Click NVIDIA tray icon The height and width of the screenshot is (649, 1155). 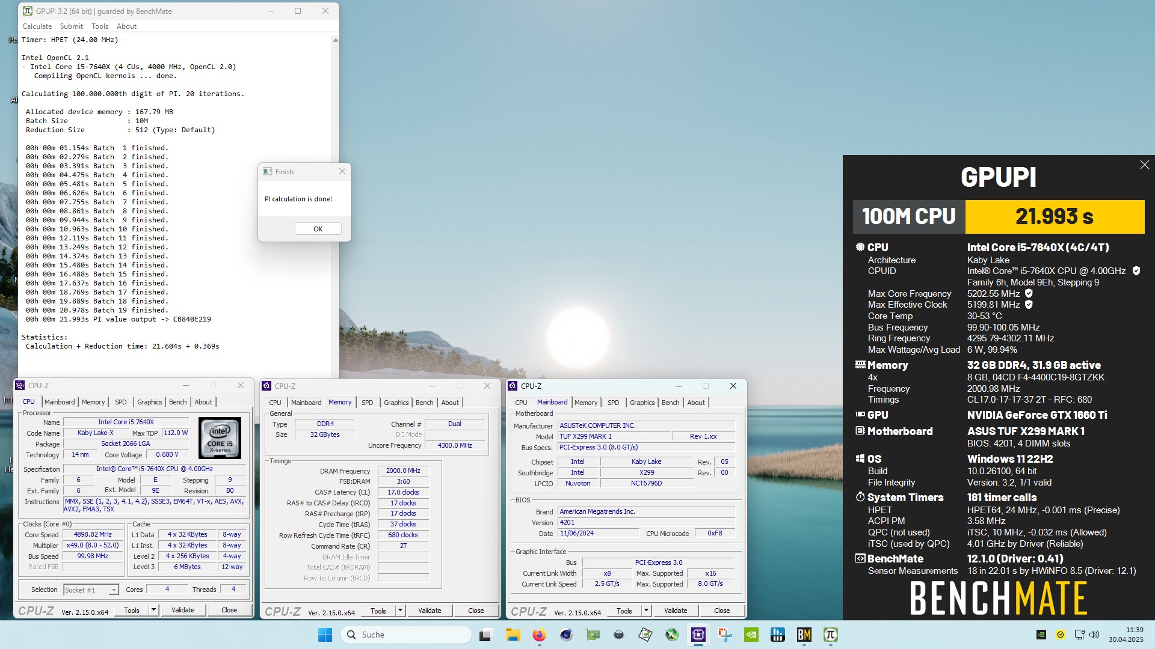coord(1041,635)
